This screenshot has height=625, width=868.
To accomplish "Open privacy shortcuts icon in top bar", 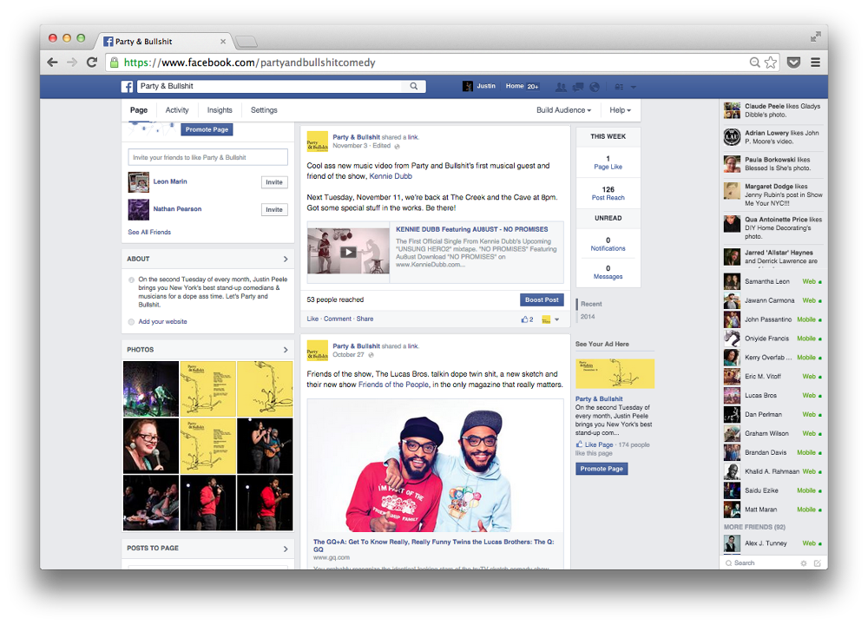I will (619, 87).
